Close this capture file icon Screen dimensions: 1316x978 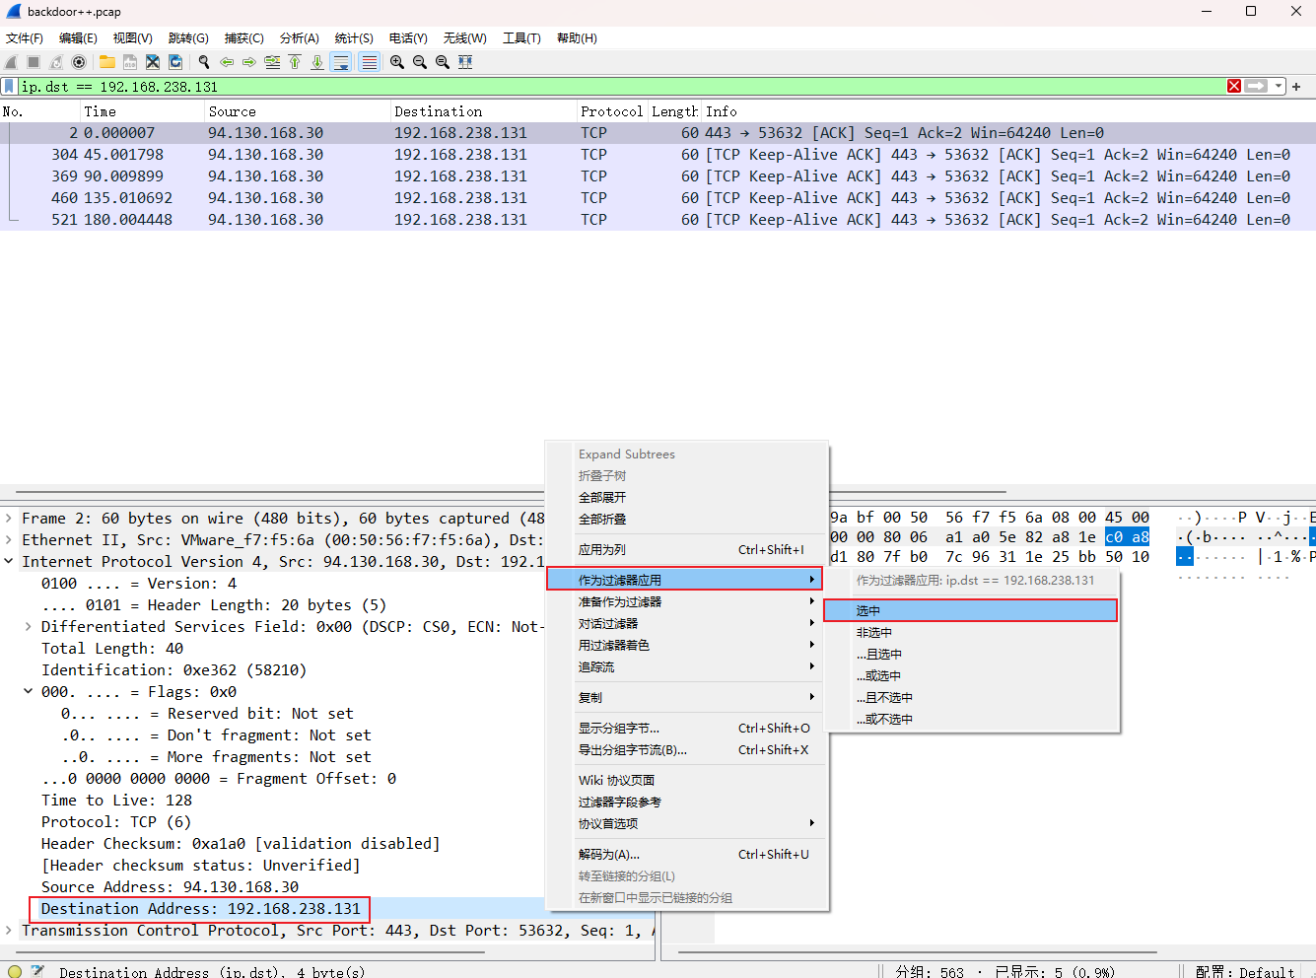tap(153, 61)
